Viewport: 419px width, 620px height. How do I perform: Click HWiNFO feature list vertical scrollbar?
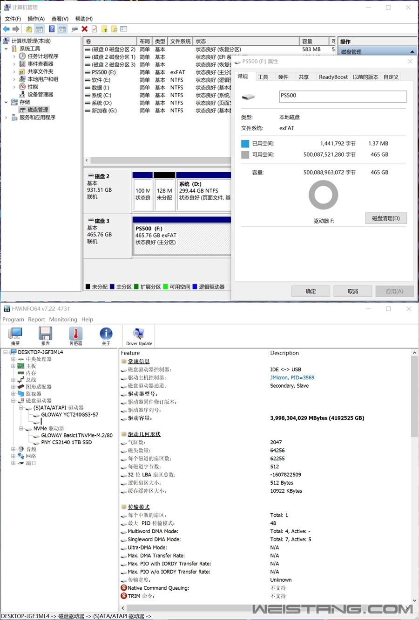tap(414, 476)
